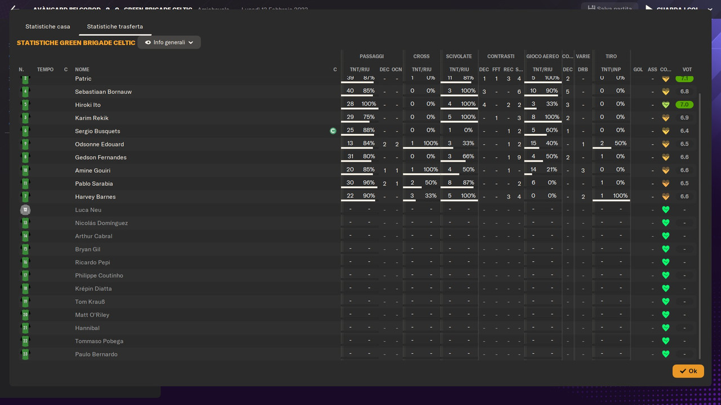Click Sergio Busquets' green captain badge
This screenshot has width=721, height=405.
[333, 131]
